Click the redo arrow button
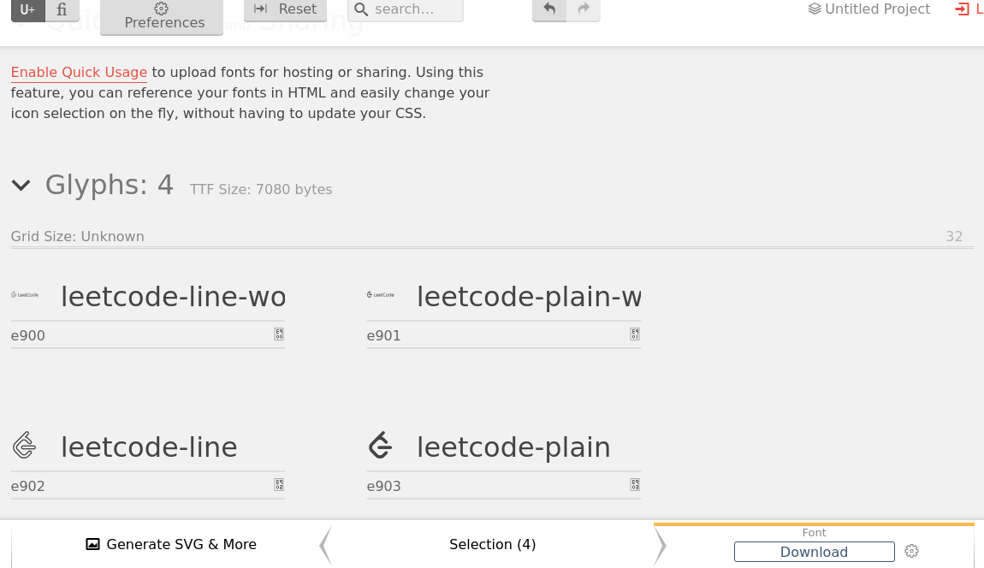The image size is (984, 568). pyautogui.click(x=584, y=9)
